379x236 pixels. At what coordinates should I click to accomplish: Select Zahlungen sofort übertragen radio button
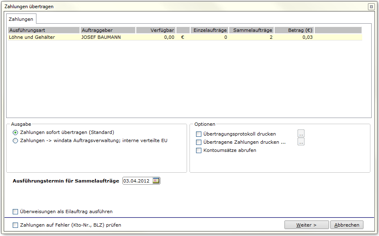(15, 132)
